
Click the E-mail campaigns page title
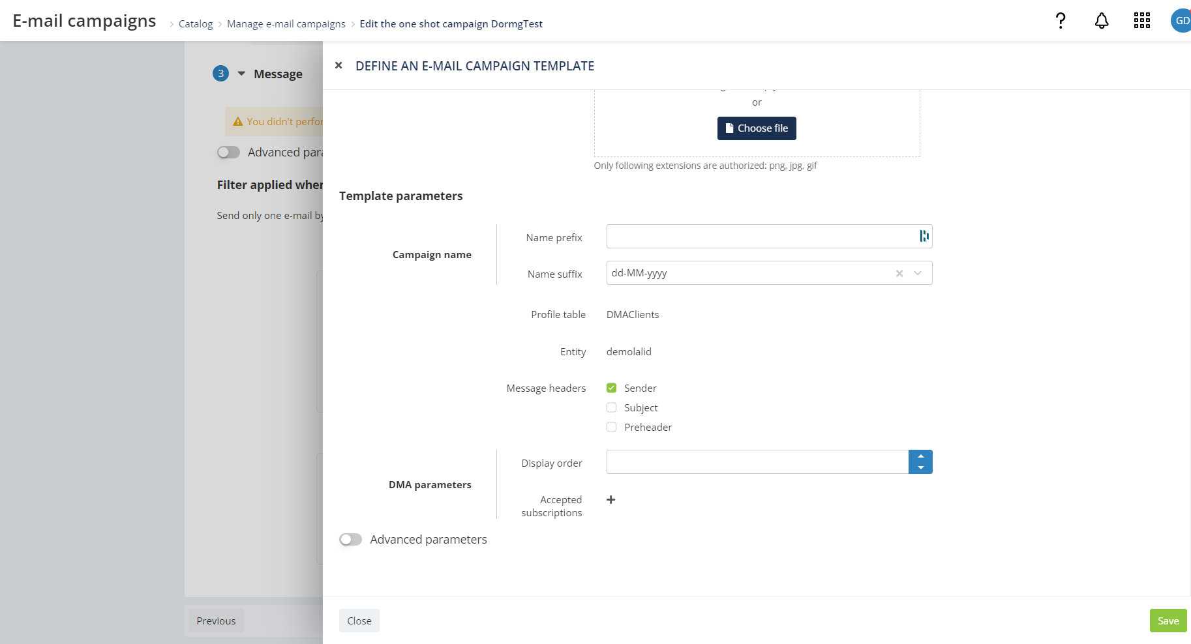point(84,21)
